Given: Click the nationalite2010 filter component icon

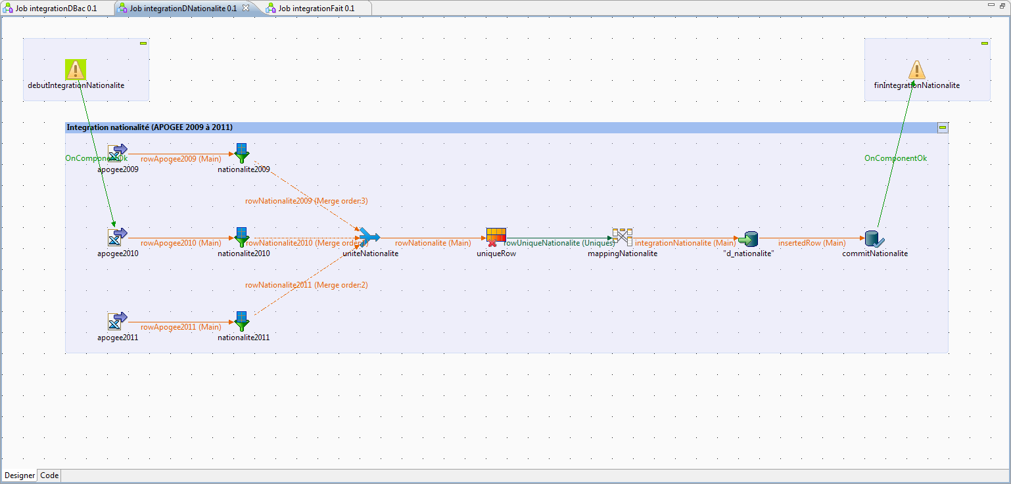Looking at the screenshot, I should [242, 238].
